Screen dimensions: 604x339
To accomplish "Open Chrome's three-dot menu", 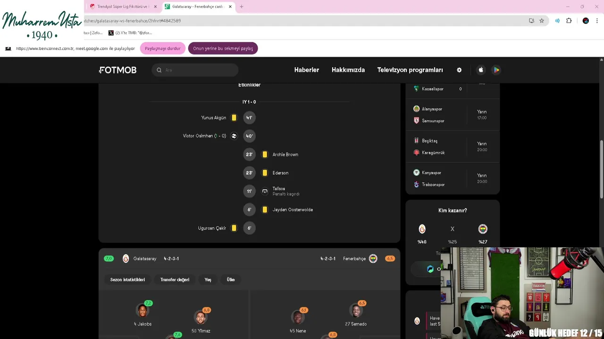I will (x=597, y=21).
